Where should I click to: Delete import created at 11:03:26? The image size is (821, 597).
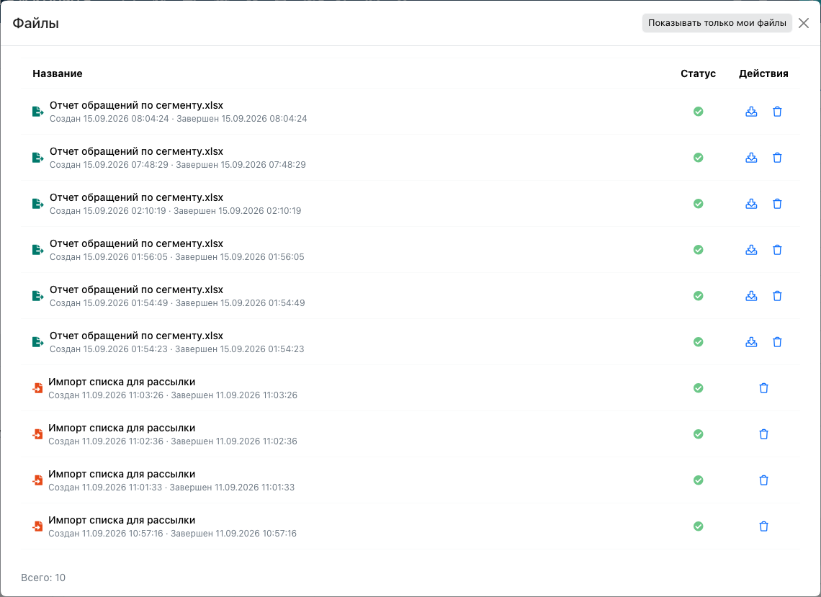click(764, 388)
